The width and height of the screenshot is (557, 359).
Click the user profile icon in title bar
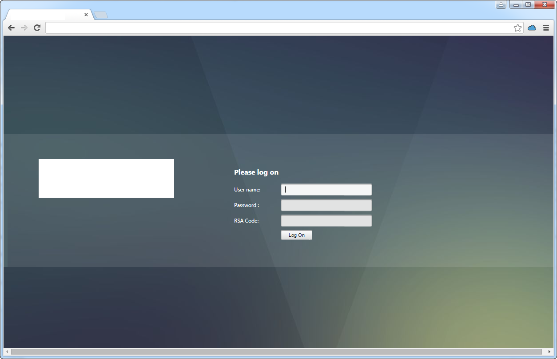[x=501, y=5]
